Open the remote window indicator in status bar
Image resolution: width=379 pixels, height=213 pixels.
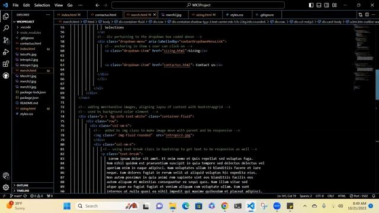(4, 196)
